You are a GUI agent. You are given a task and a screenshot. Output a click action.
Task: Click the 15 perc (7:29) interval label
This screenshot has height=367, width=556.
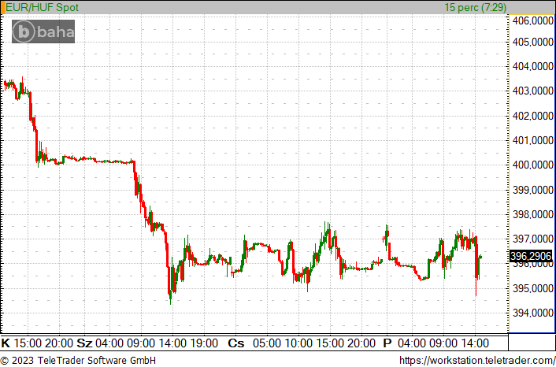pyautogui.click(x=475, y=7)
